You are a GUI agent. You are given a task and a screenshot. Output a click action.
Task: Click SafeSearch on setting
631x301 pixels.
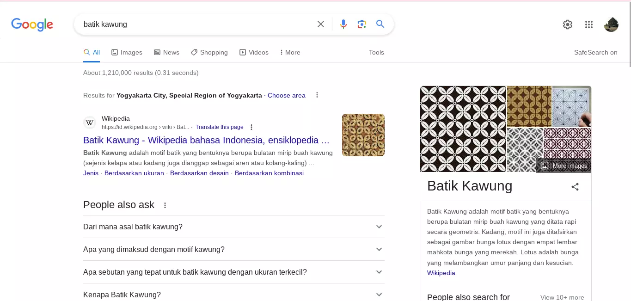coord(595,52)
